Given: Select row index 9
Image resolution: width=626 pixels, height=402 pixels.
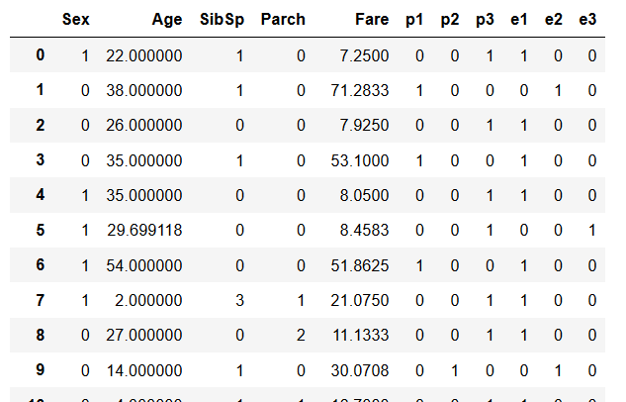Looking at the screenshot, I should (40, 369).
